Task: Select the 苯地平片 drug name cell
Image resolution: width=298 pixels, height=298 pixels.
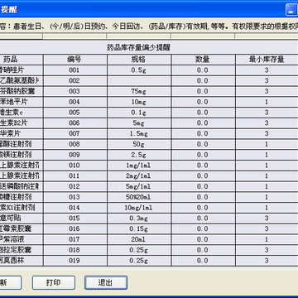Action: [22, 102]
